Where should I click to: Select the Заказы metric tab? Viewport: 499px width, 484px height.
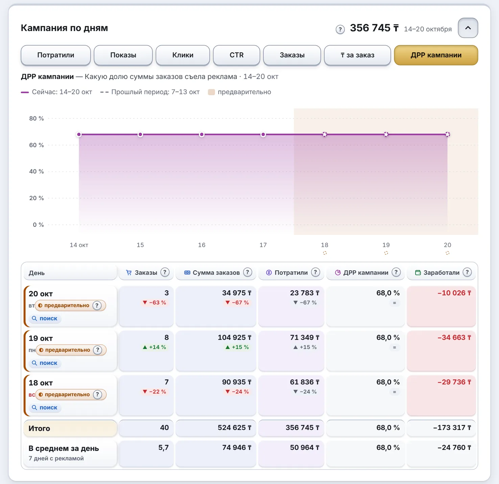pos(292,55)
